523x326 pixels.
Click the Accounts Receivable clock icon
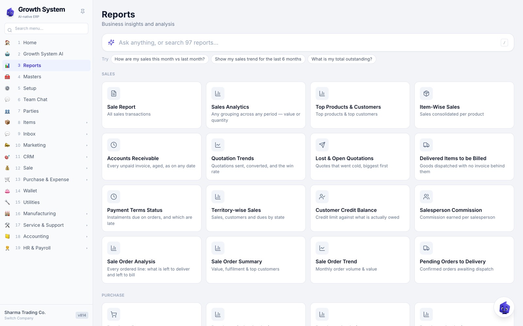[x=114, y=145]
